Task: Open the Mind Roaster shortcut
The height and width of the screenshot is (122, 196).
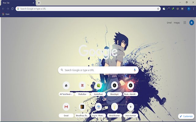Action: coord(114,110)
